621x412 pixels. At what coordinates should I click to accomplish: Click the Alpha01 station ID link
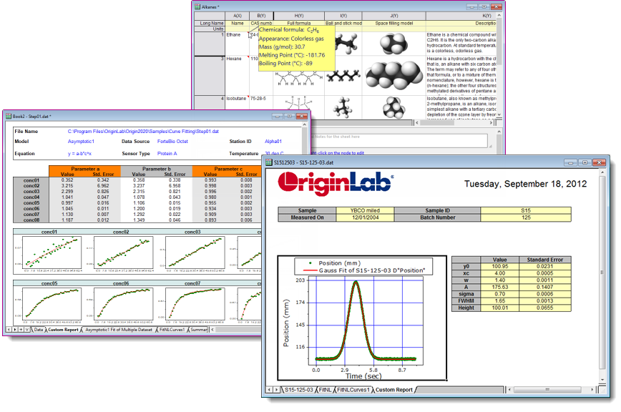pyautogui.click(x=273, y=142)
